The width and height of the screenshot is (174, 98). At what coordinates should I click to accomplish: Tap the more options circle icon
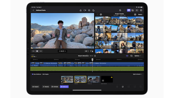point(141,10)
